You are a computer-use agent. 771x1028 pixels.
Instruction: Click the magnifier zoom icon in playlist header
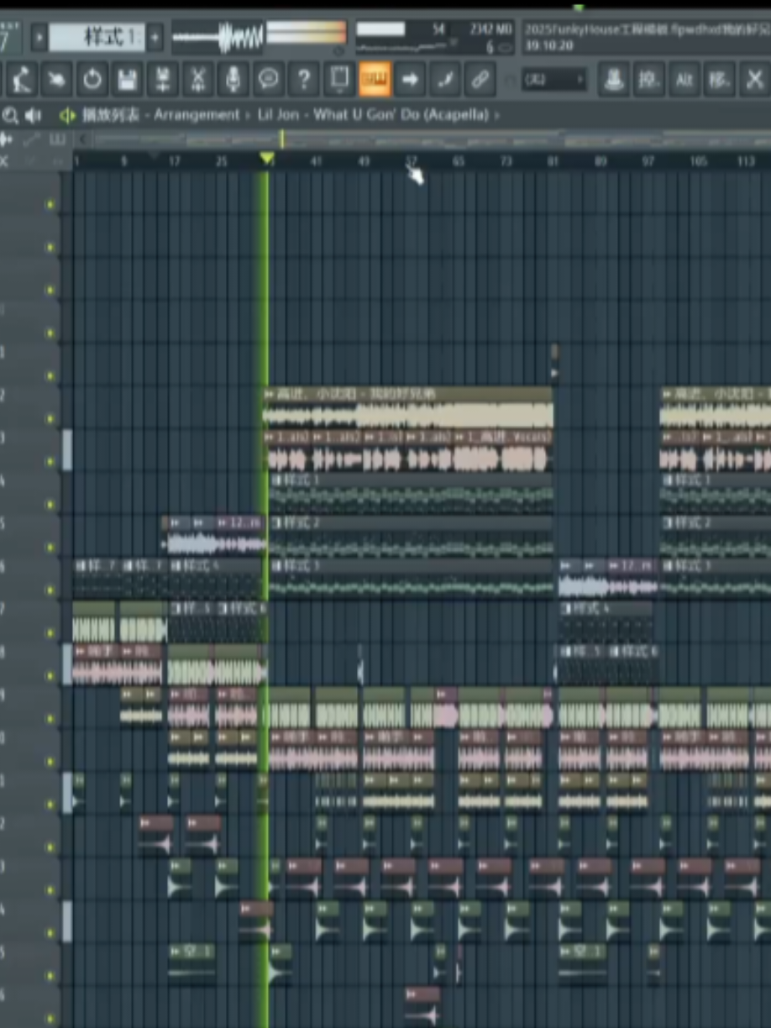pyautogui.click(x=10, y=115)
